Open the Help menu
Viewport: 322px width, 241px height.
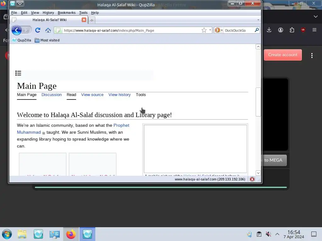tap(95, 13)
